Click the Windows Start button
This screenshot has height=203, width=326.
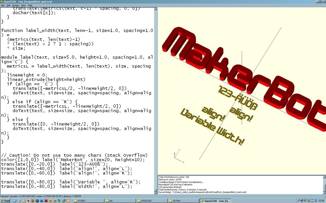point(5,201)
